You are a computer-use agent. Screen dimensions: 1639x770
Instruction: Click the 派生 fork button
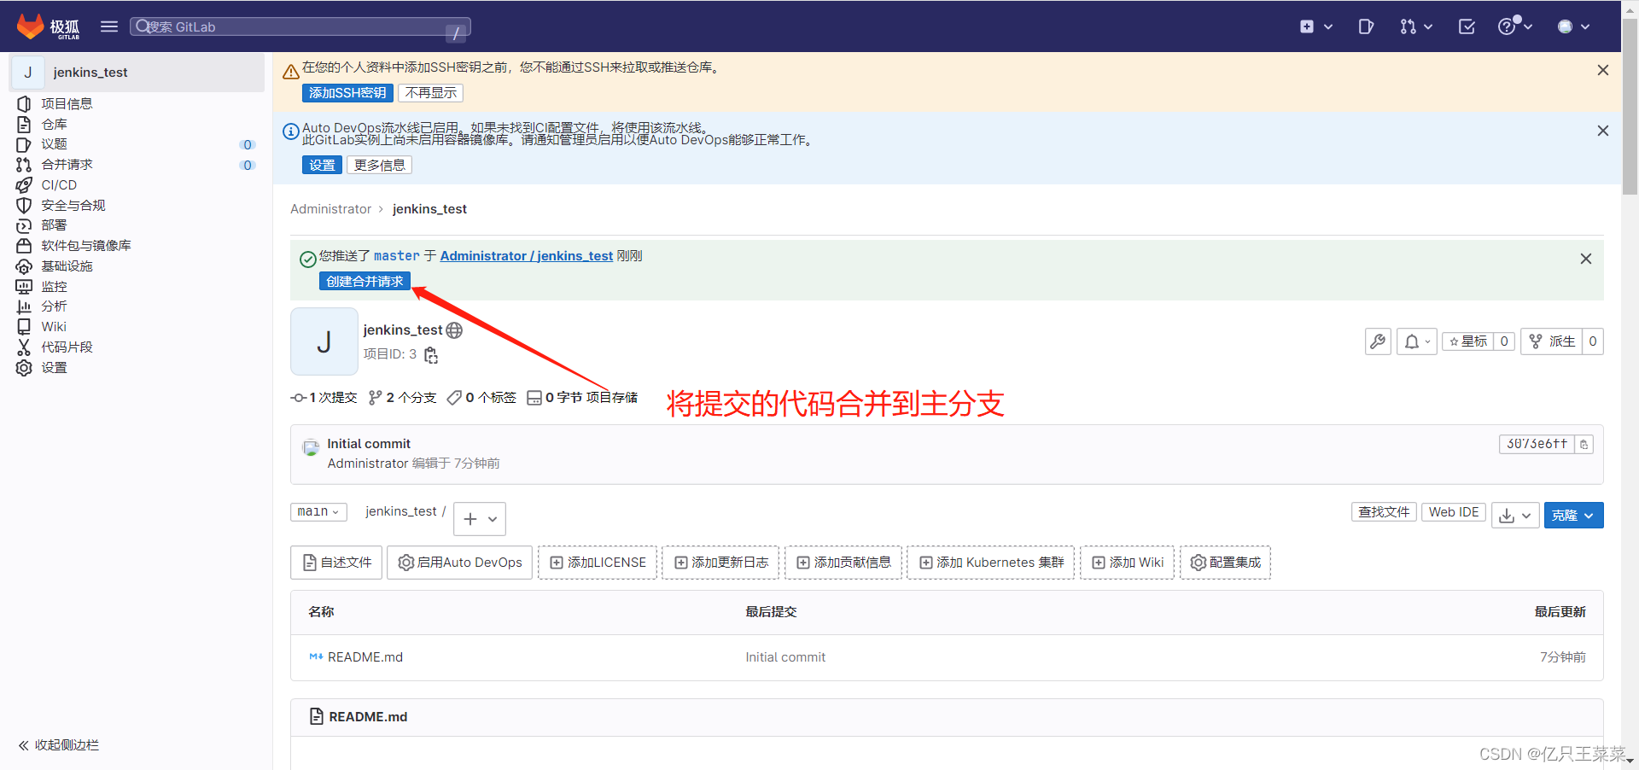pos(1554,341)
